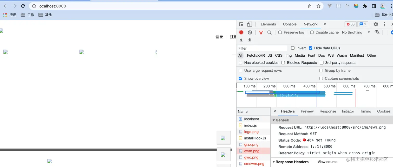Select the installHook.js request

[253, 138]
